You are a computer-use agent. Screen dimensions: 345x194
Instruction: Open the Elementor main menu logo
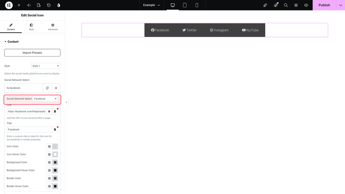9,5
